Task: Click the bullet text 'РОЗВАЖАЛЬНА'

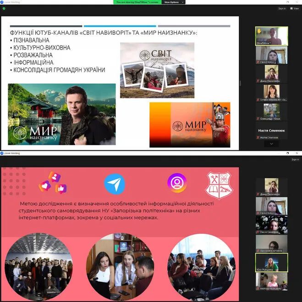Action: pyautogui.click(x=33, y=55)
